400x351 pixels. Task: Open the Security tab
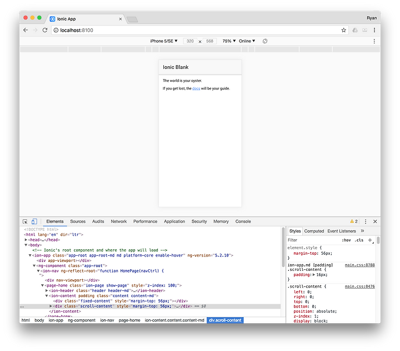tap(199, 221)
